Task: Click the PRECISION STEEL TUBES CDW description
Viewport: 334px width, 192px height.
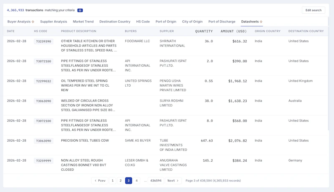Action: (x=85, y=140)
